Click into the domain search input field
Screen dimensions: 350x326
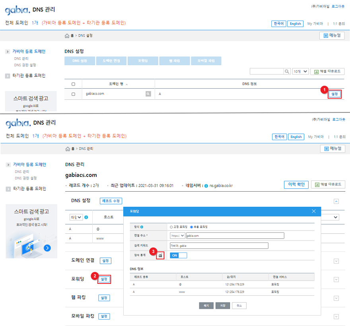(x=267, y=72)
